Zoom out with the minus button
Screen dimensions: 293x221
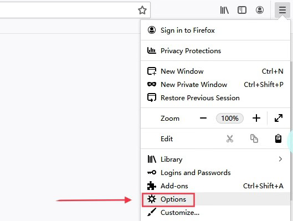click(203, 118)
